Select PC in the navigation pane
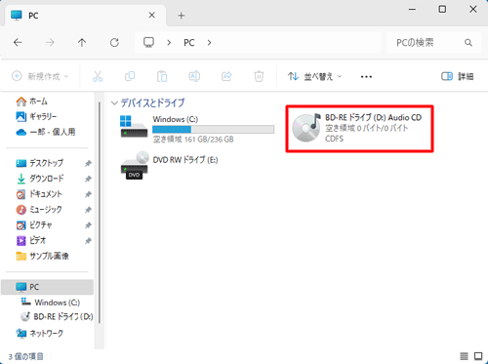 [x=47, y=287]
